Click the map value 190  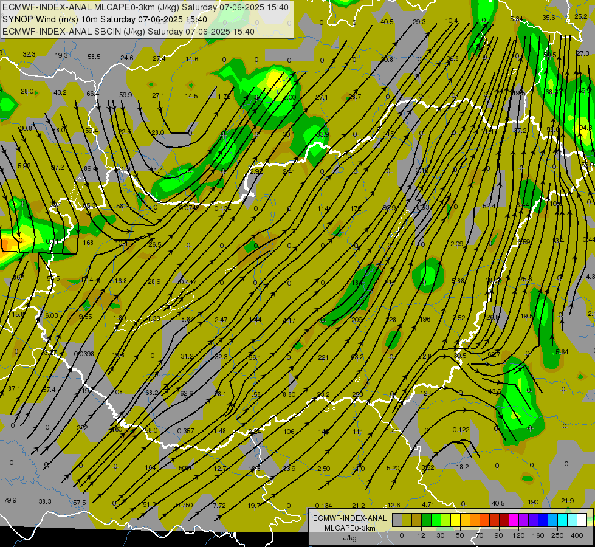(533, 502)
